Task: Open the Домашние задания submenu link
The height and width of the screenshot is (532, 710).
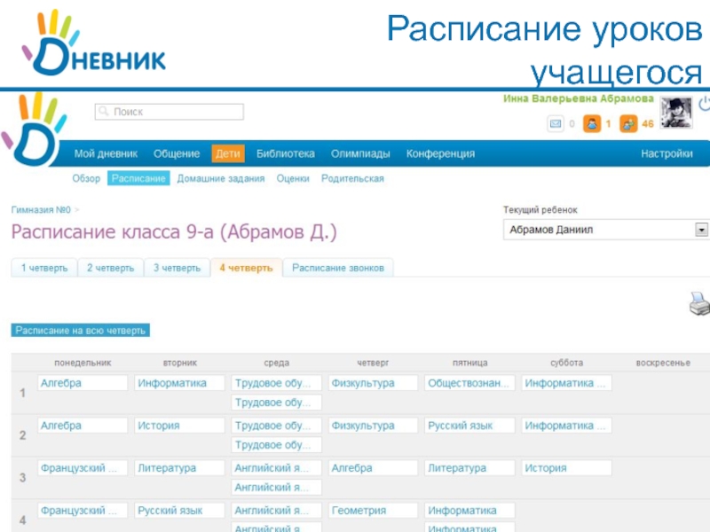Action: click(221, 178)
